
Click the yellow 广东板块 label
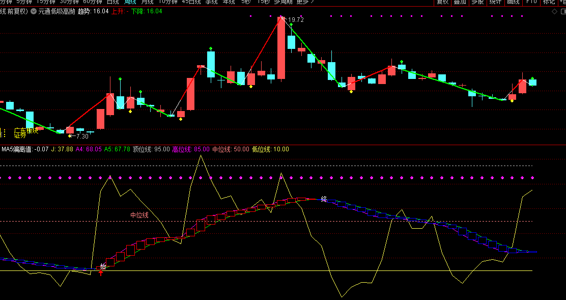click(x=26, y=130)
